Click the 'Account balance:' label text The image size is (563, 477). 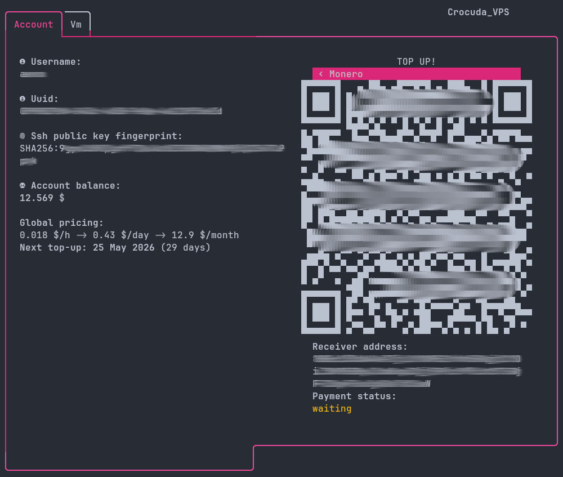coord(75,186)
